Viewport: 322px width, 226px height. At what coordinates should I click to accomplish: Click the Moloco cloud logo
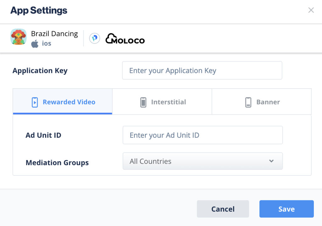(110, 38)
